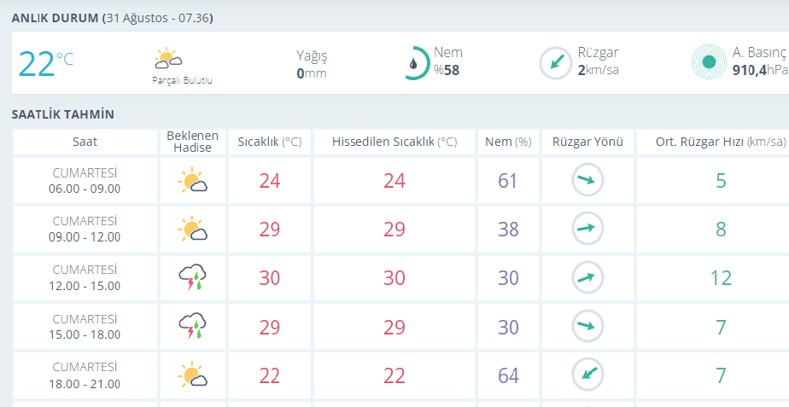The width and height of the screenshot is (789, 407).
Task: Click wind direction arrow for 09.00 - 12.00
Action: (587, 229)
